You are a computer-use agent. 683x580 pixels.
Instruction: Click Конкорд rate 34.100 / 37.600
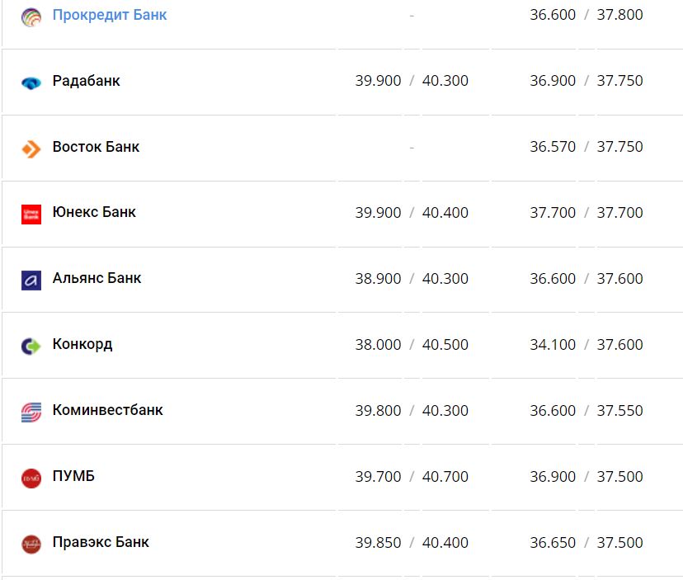[x=586, y=345]
